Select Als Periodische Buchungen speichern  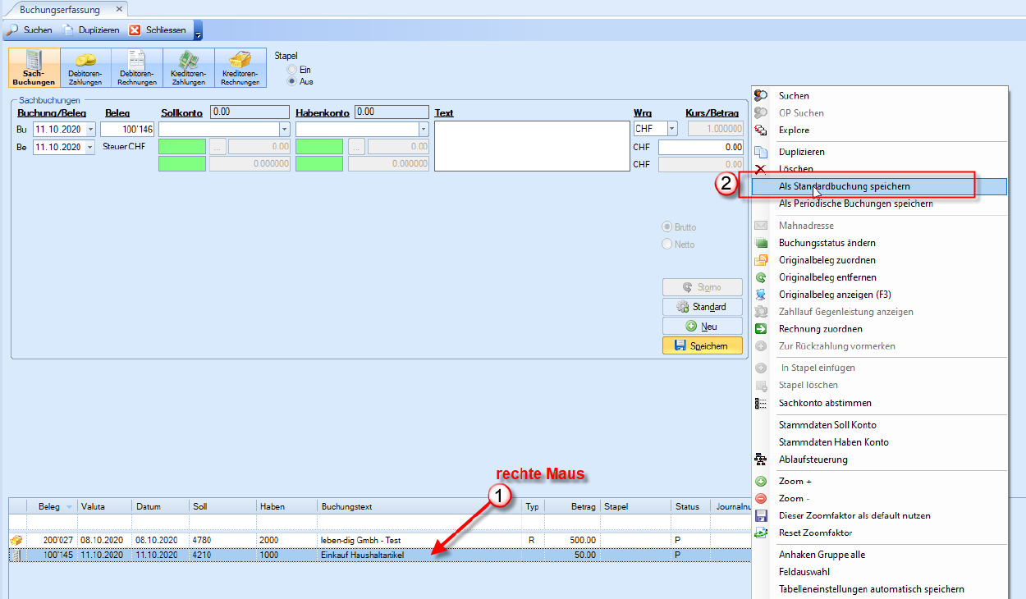click(x=855, y=203)
